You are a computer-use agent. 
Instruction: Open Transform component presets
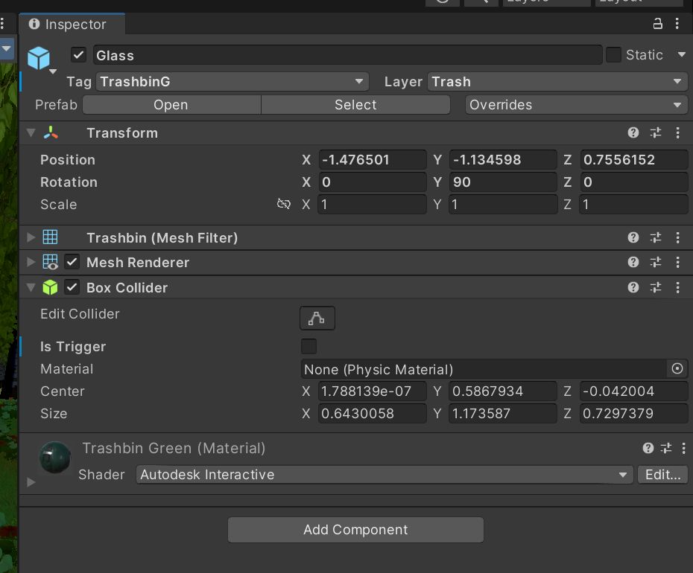pyautogui.click(x=656, y=133)
